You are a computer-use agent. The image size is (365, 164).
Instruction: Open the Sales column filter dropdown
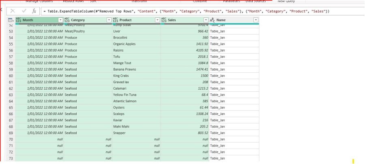(x=206, y=20)
